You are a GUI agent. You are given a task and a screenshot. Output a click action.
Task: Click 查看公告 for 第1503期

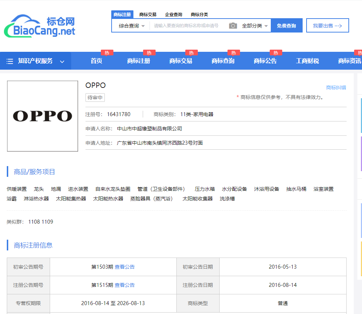[x=125, y=267]
